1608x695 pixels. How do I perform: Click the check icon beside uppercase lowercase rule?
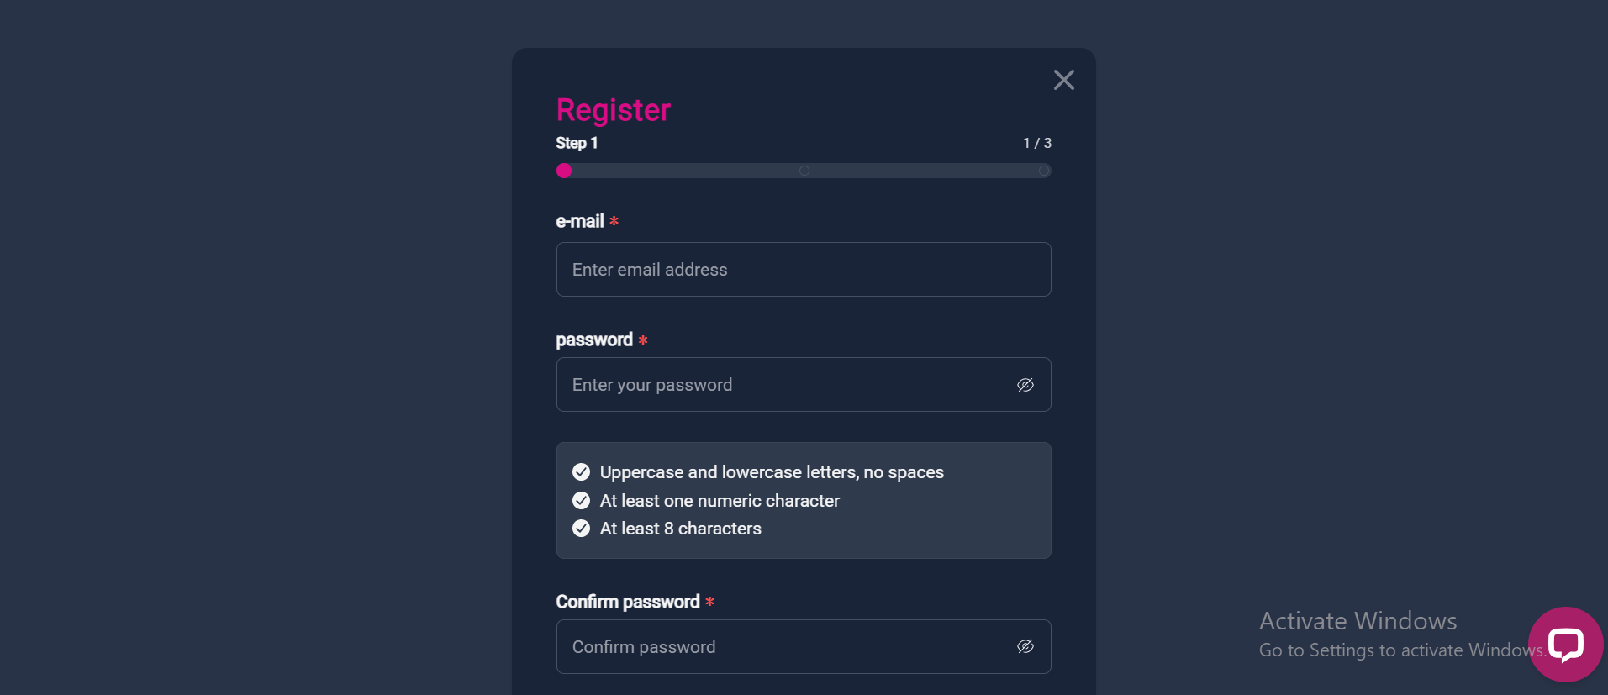pos(581,471)
